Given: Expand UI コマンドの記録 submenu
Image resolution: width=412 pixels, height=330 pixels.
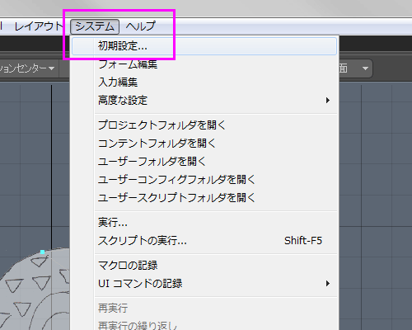Looking at the screenshot, I should pyautogui.click(x=204, y=284).
